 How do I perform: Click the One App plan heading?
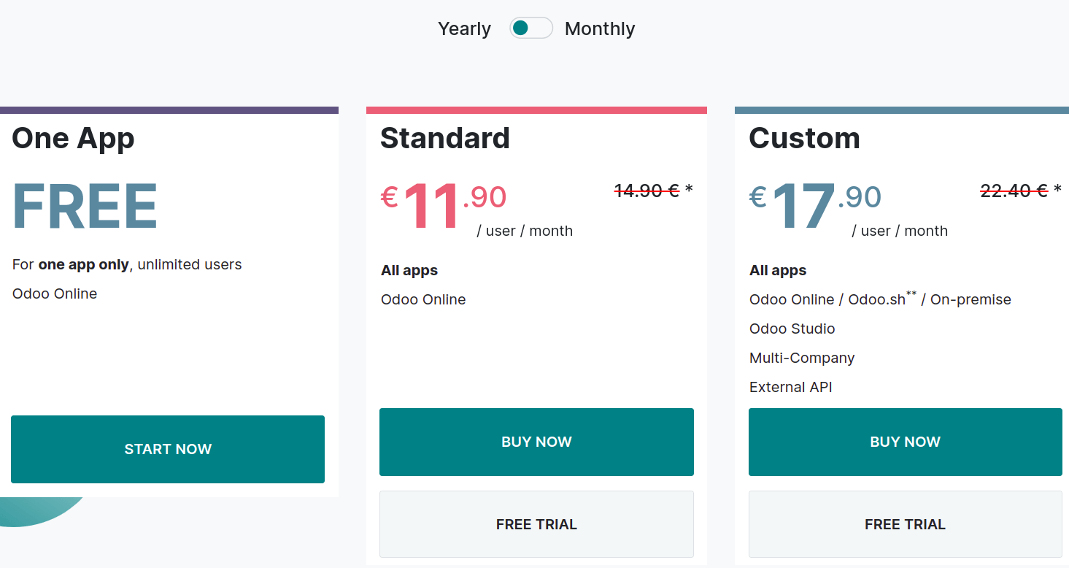(73, 138)
